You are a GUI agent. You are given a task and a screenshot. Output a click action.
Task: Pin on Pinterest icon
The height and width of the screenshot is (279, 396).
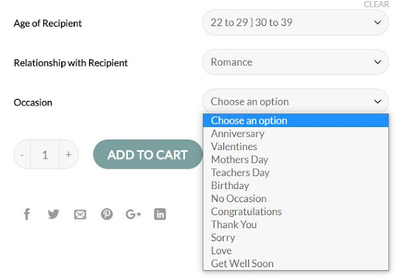coord(106,215)
